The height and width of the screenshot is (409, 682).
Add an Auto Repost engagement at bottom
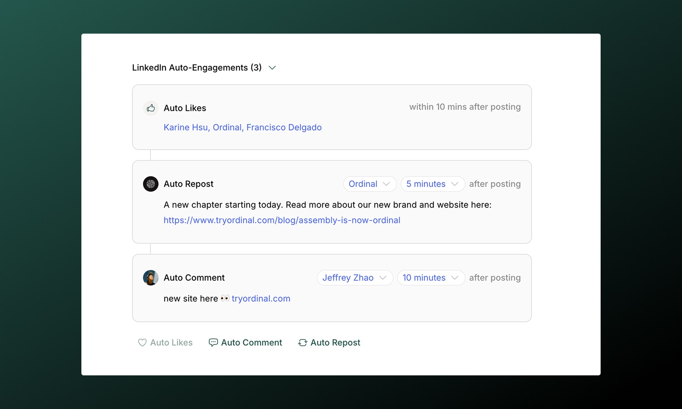(329, 343)
